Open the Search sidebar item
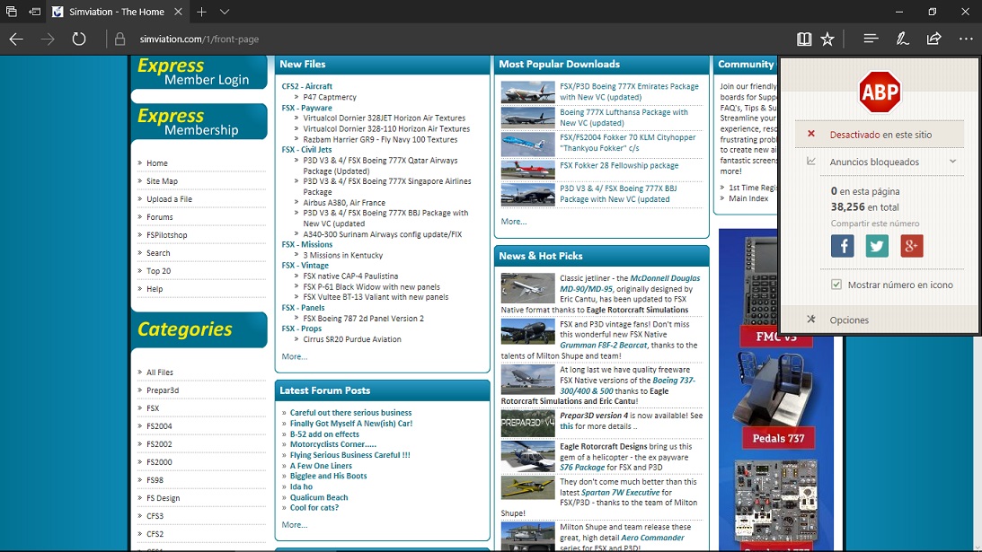Screen dimensions: 982x552 (x=158, y=253)
